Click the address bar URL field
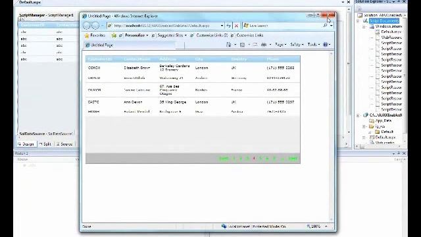 point(164,26)
